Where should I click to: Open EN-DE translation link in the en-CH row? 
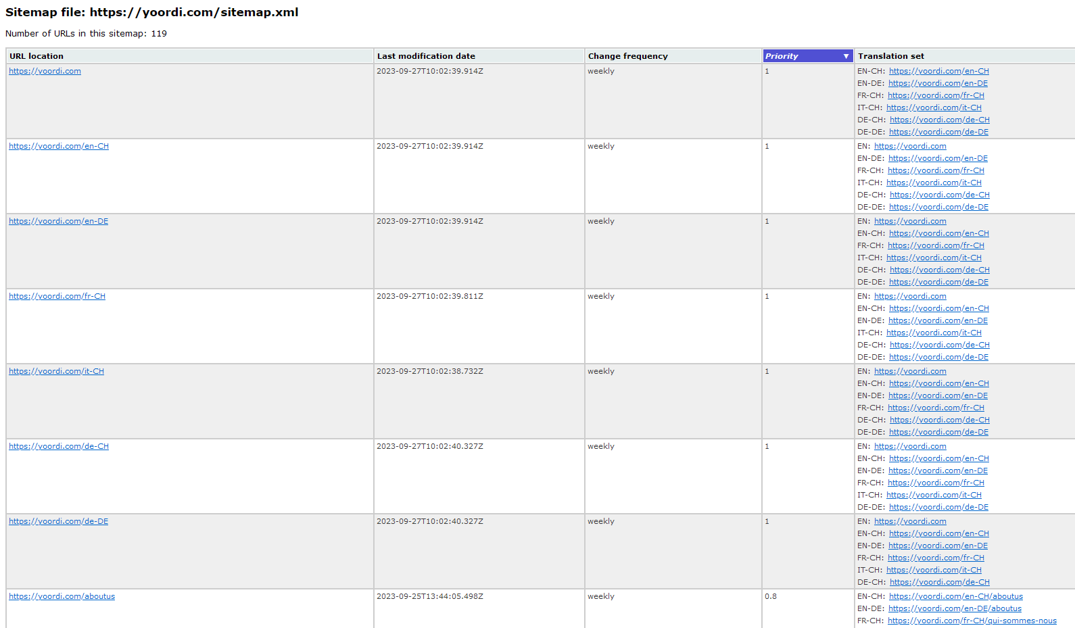(x=938, y=158)
